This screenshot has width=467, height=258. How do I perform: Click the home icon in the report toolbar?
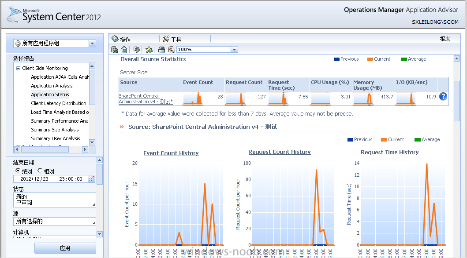124,50
